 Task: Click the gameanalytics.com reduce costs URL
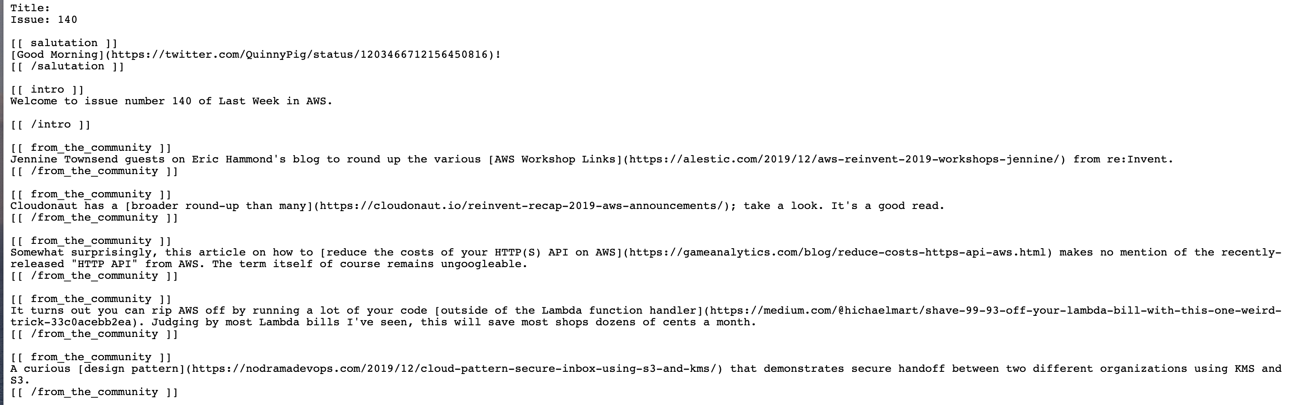[837, 252]
